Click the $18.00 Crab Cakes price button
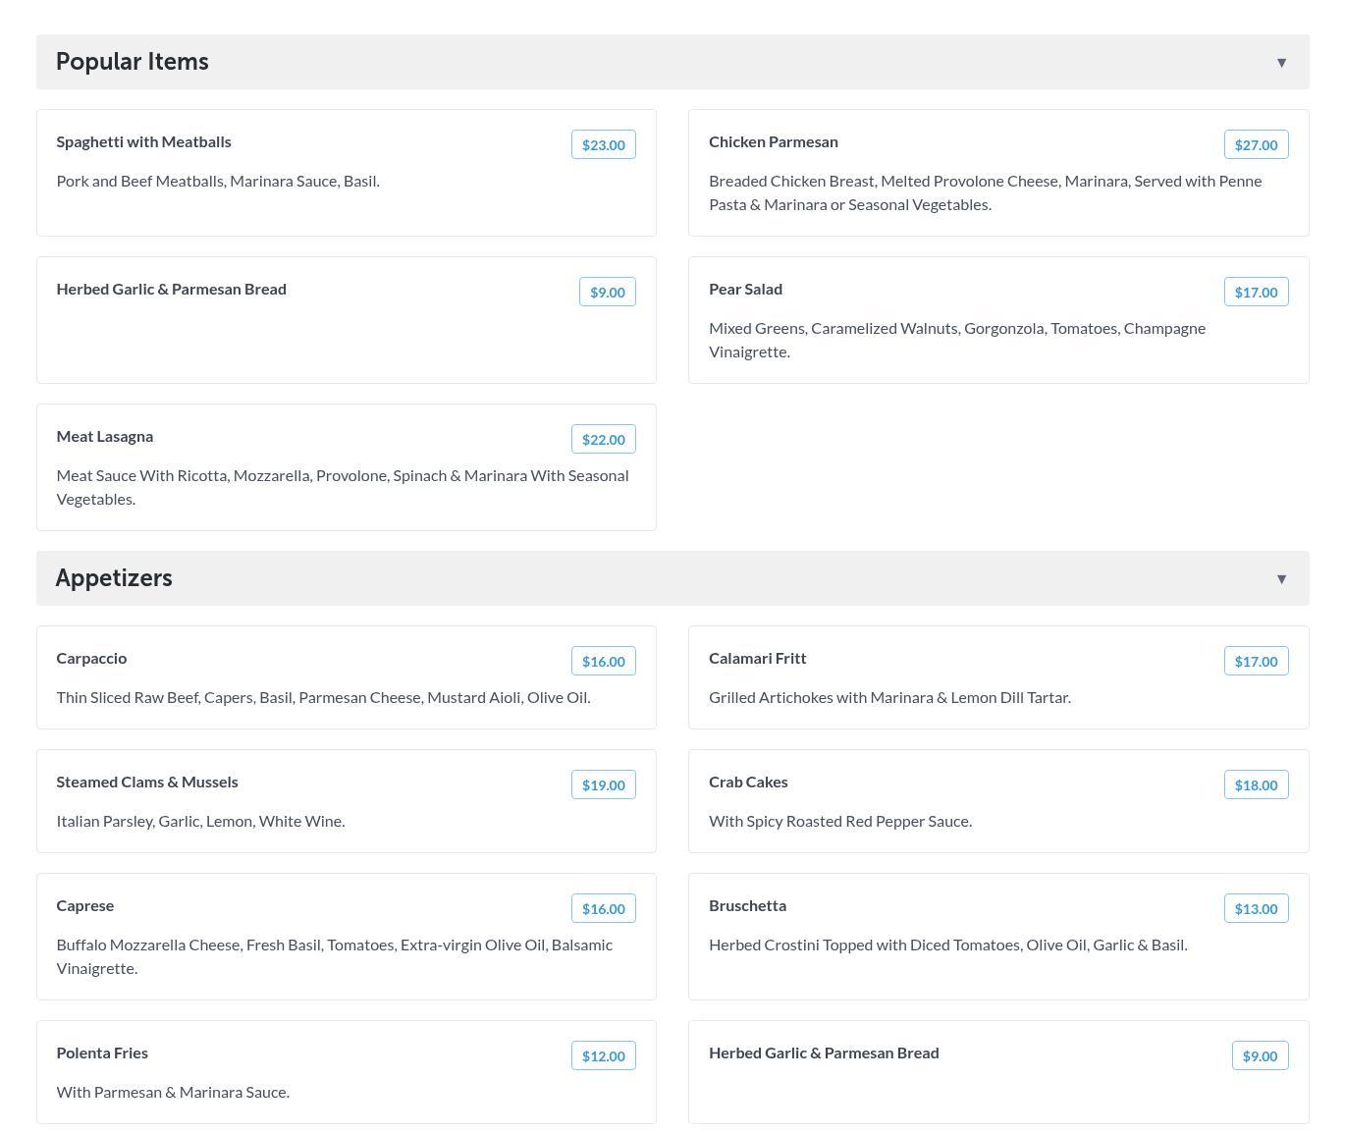 pyautogui.click(x=1256, y=785)
